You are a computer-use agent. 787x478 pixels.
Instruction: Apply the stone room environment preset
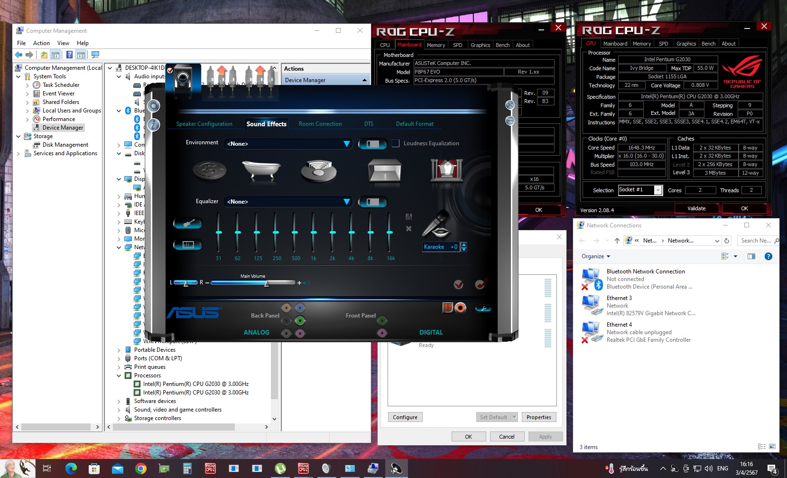[385, 170]
